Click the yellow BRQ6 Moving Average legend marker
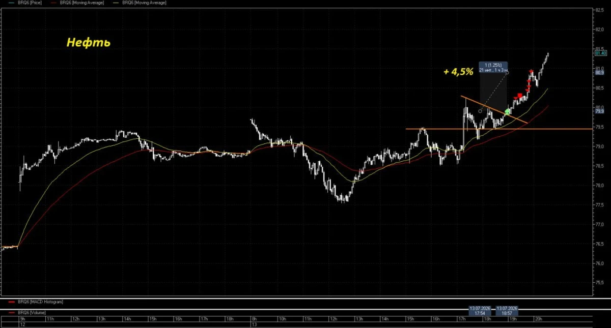The width and height of the screenshot is (611, 328). [118, 3]
